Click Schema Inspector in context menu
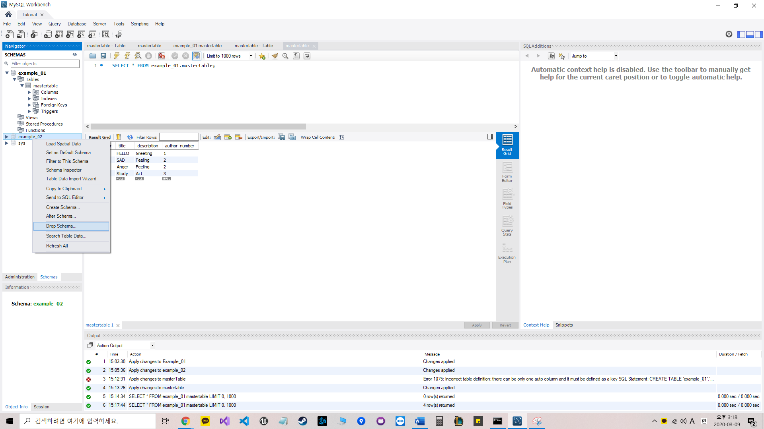The width and height of the screenshot is (764, 429). (x=64, y=170)
